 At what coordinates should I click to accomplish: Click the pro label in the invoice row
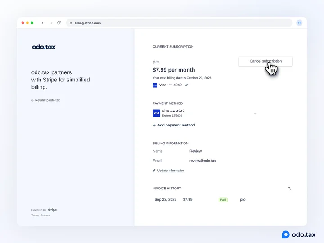pyautogui.click(x=243, y=200)
